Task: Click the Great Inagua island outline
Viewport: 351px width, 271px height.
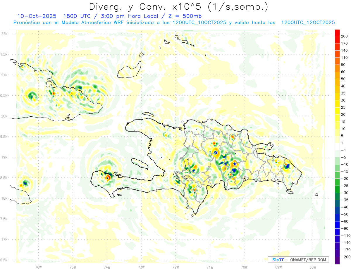Action: (129, 70)
